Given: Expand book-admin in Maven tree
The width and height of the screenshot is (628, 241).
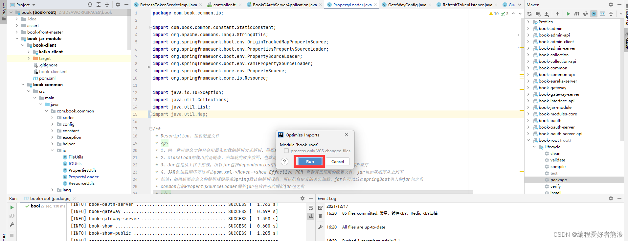Looking at the screenshot, I should coord(528,29).
